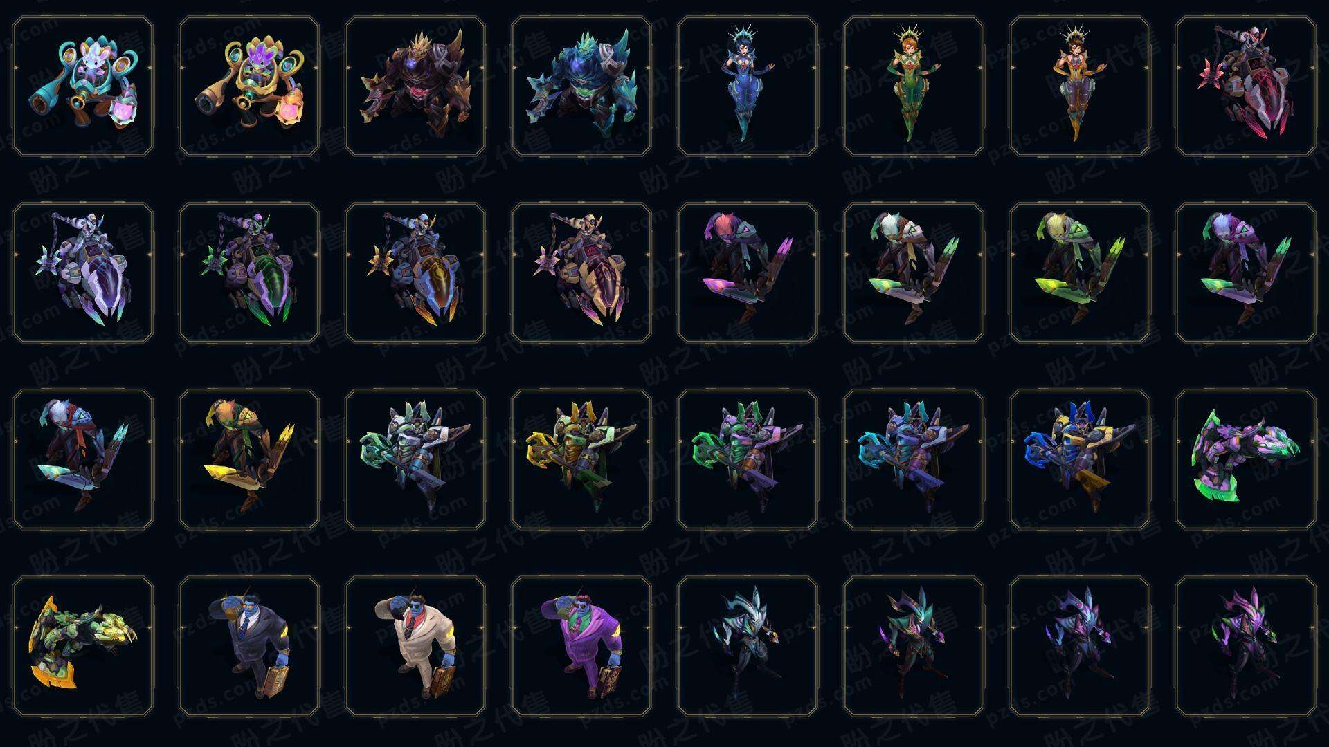Select the pink-haired blade warrior chroma
This screenshot has height=747, width=1329.
tap(748, 273)
